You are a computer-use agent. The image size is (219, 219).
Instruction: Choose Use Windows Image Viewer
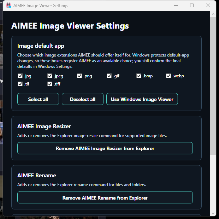(142, 99)
